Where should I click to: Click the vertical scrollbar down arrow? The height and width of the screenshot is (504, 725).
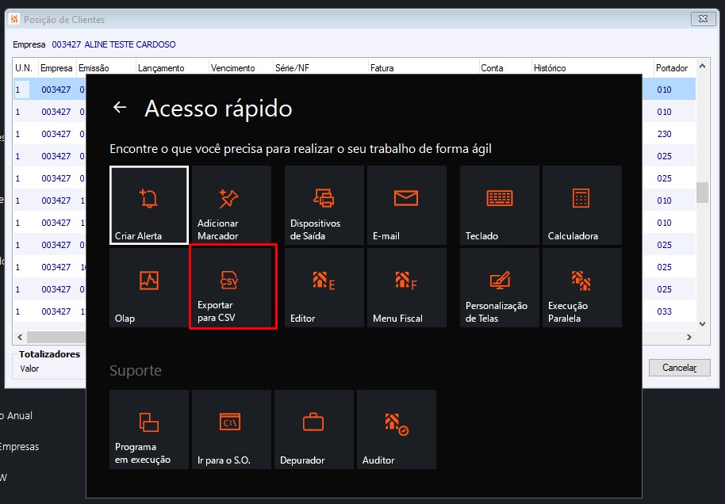click(x=702, y=324)
